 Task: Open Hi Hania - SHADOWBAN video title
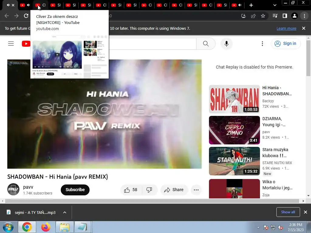[x=277, y=91]
